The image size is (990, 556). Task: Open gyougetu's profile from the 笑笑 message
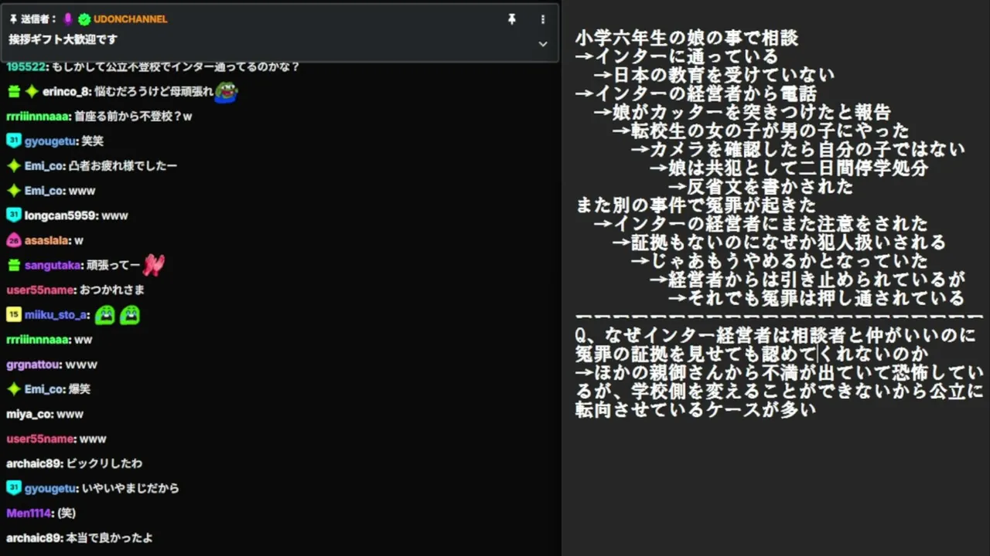tap(49, 141)
